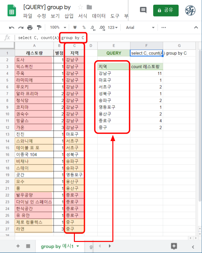Open the 수정 menu

[41, 16]
